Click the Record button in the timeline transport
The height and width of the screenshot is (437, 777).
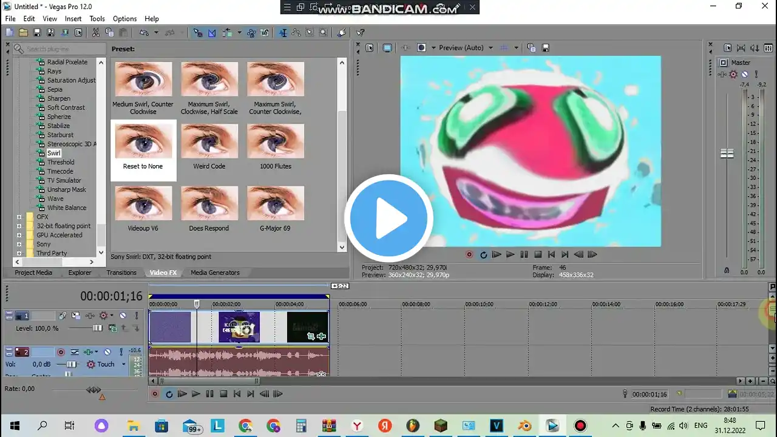coord(155,394)
